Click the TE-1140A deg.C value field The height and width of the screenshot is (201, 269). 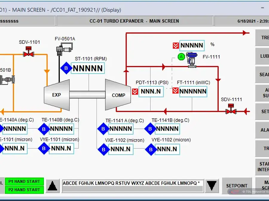click(15, 129)
